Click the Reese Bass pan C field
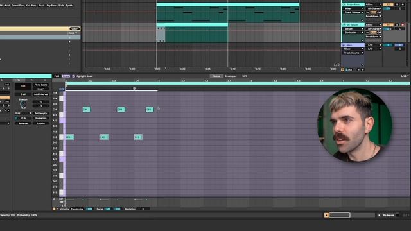This screenshot has height=231, width=411. (399, 8)
